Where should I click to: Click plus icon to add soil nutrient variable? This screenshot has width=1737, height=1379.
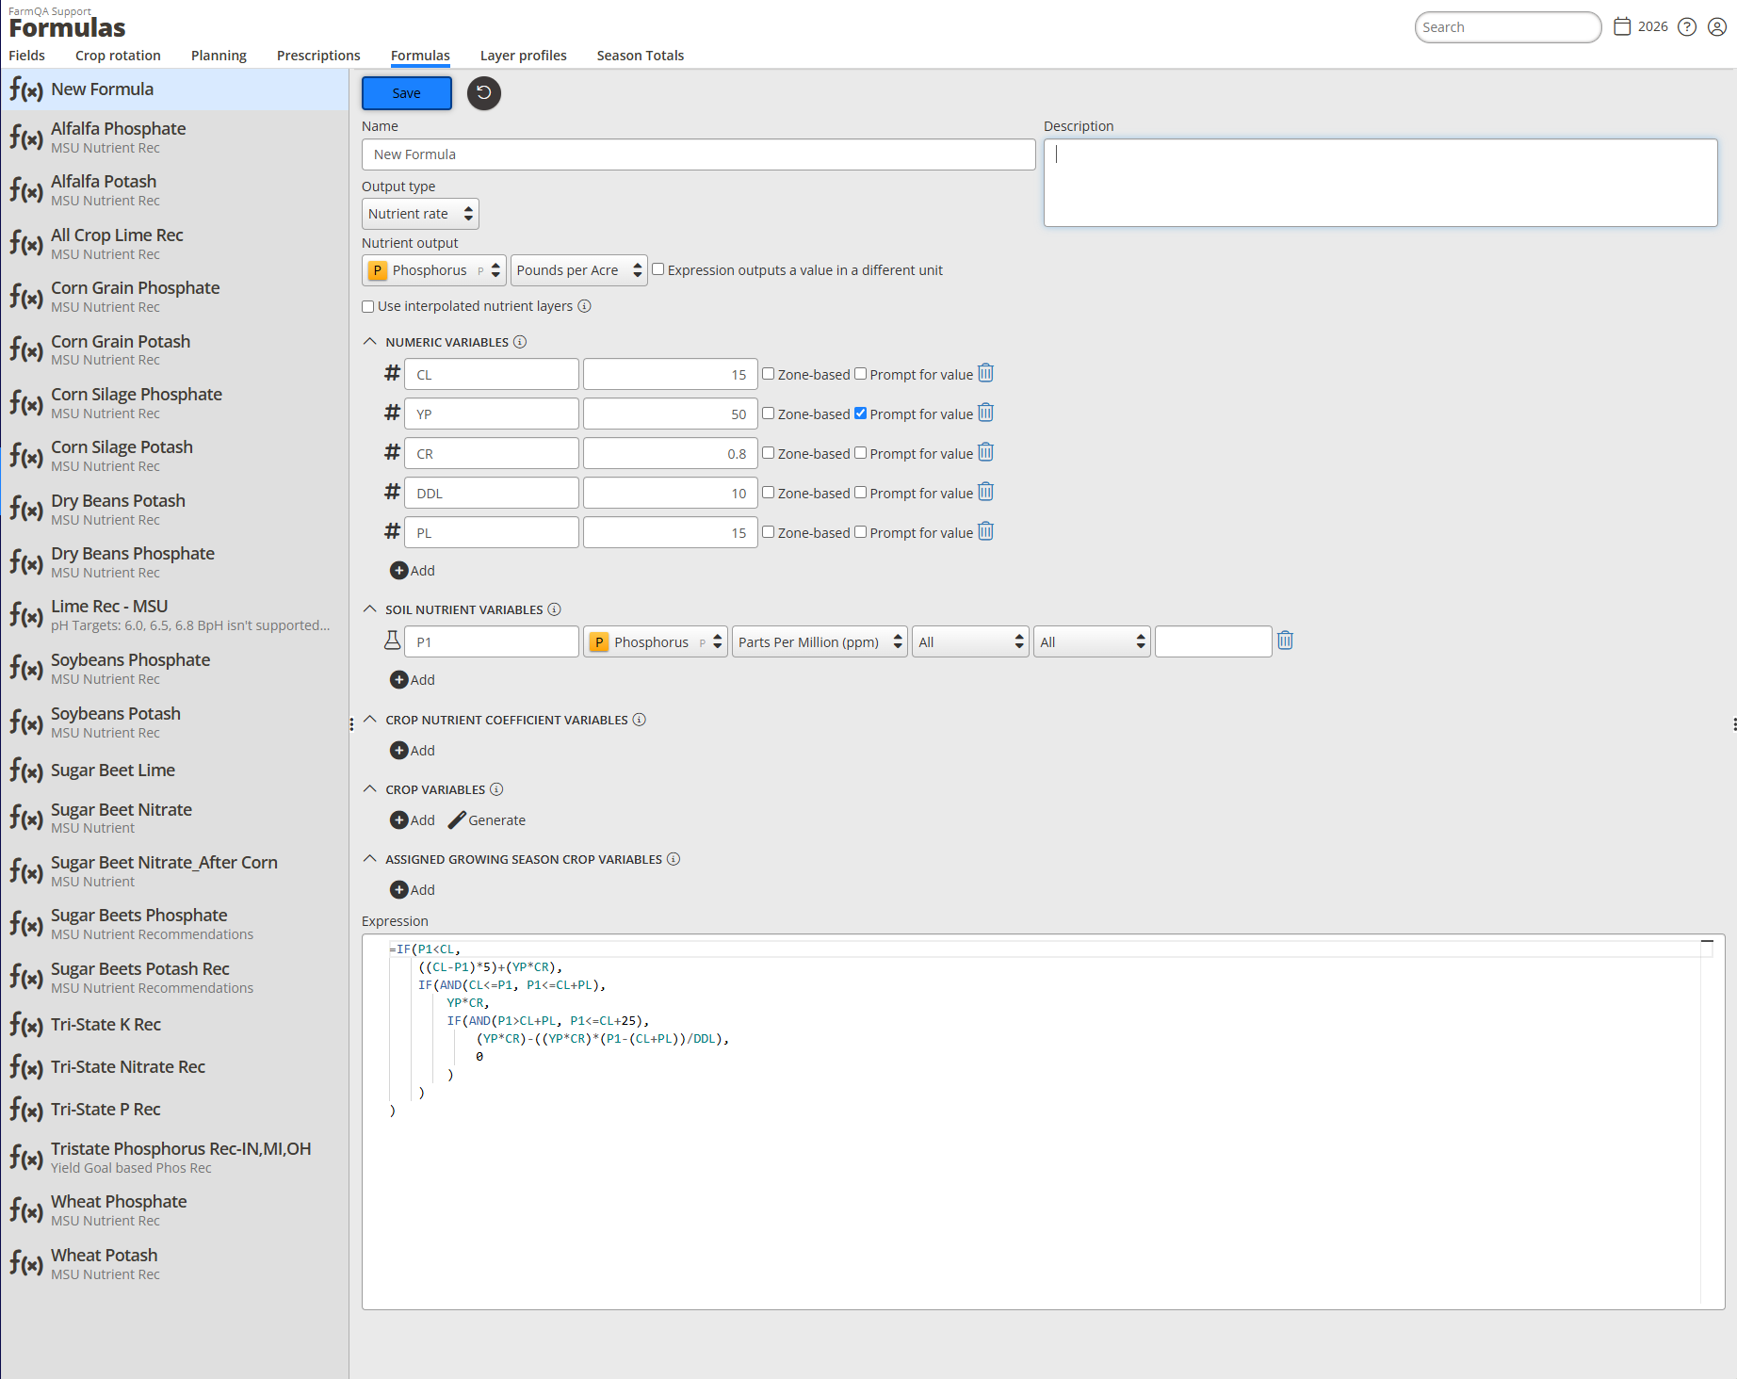coord(399,680)
